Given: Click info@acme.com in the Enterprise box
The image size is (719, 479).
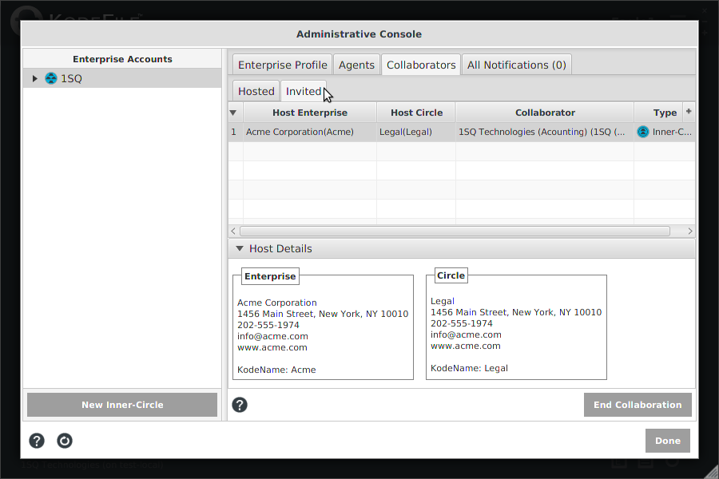Looking at the screenshot, I should [272, 336].
